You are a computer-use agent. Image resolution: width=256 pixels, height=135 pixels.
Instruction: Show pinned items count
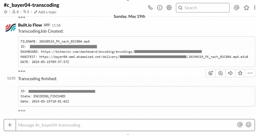point(26,12)
